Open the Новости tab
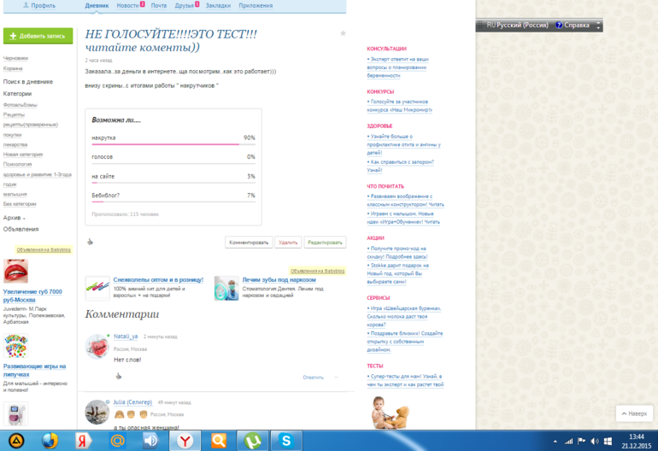The image size is (658, 451). pyautogui.click(x=127, y=5)
